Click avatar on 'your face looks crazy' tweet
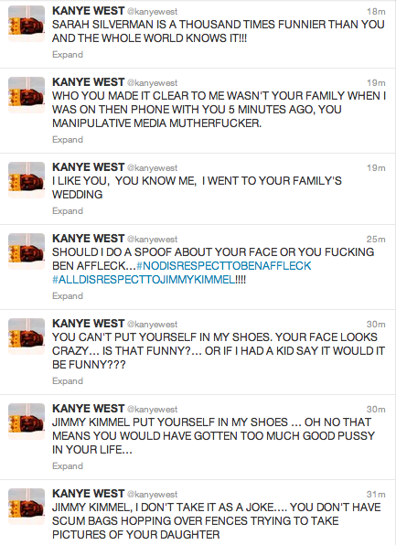 coord(27,337)
